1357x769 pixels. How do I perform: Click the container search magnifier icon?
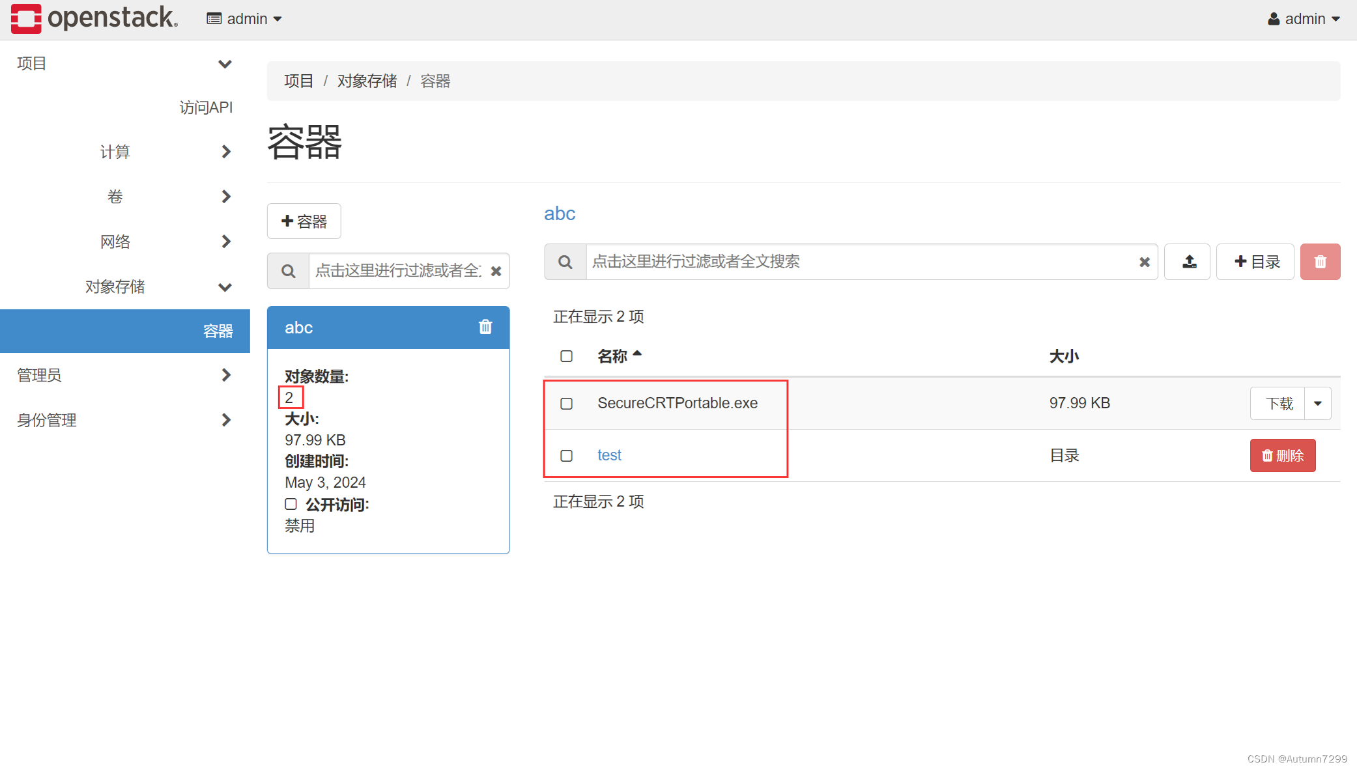(x=288, y=271)
